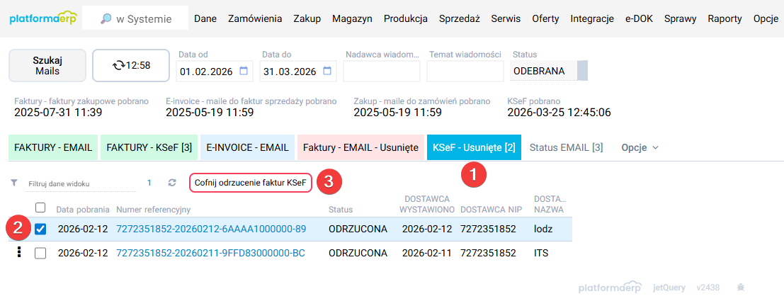Click the ITS supplier name cell
784x301 pixels.
[542, 254]
